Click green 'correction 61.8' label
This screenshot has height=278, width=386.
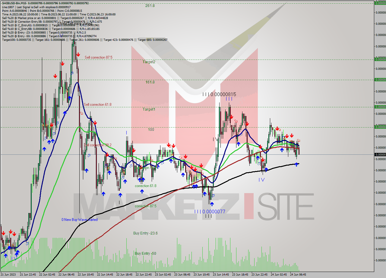point(146,186)
